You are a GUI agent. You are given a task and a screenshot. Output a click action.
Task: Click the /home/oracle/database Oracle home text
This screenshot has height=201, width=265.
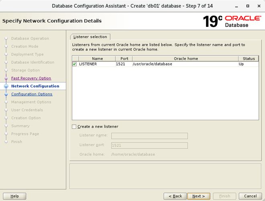(x=133, y=154)
